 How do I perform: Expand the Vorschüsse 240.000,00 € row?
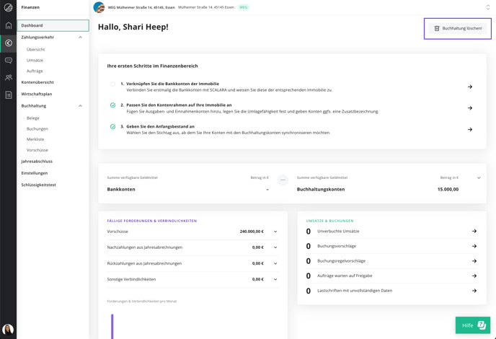(x=275, y=232)
